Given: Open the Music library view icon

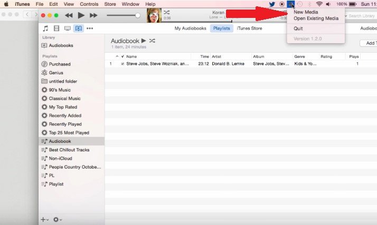Looking at the screenshot, I should coord(45,28).
